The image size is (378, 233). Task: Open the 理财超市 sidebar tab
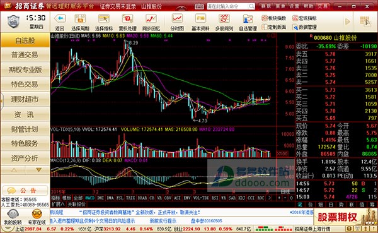click(25, 99)
